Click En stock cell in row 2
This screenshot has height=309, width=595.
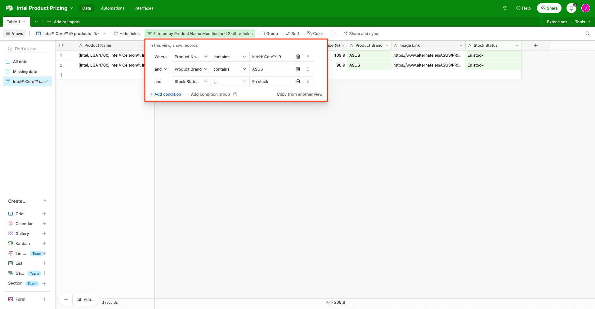(493, 65)
